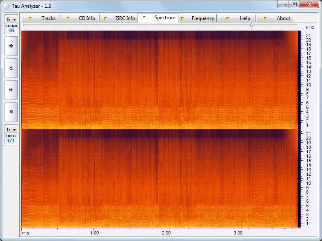Click the track number 16 display

tap(11, 30)
